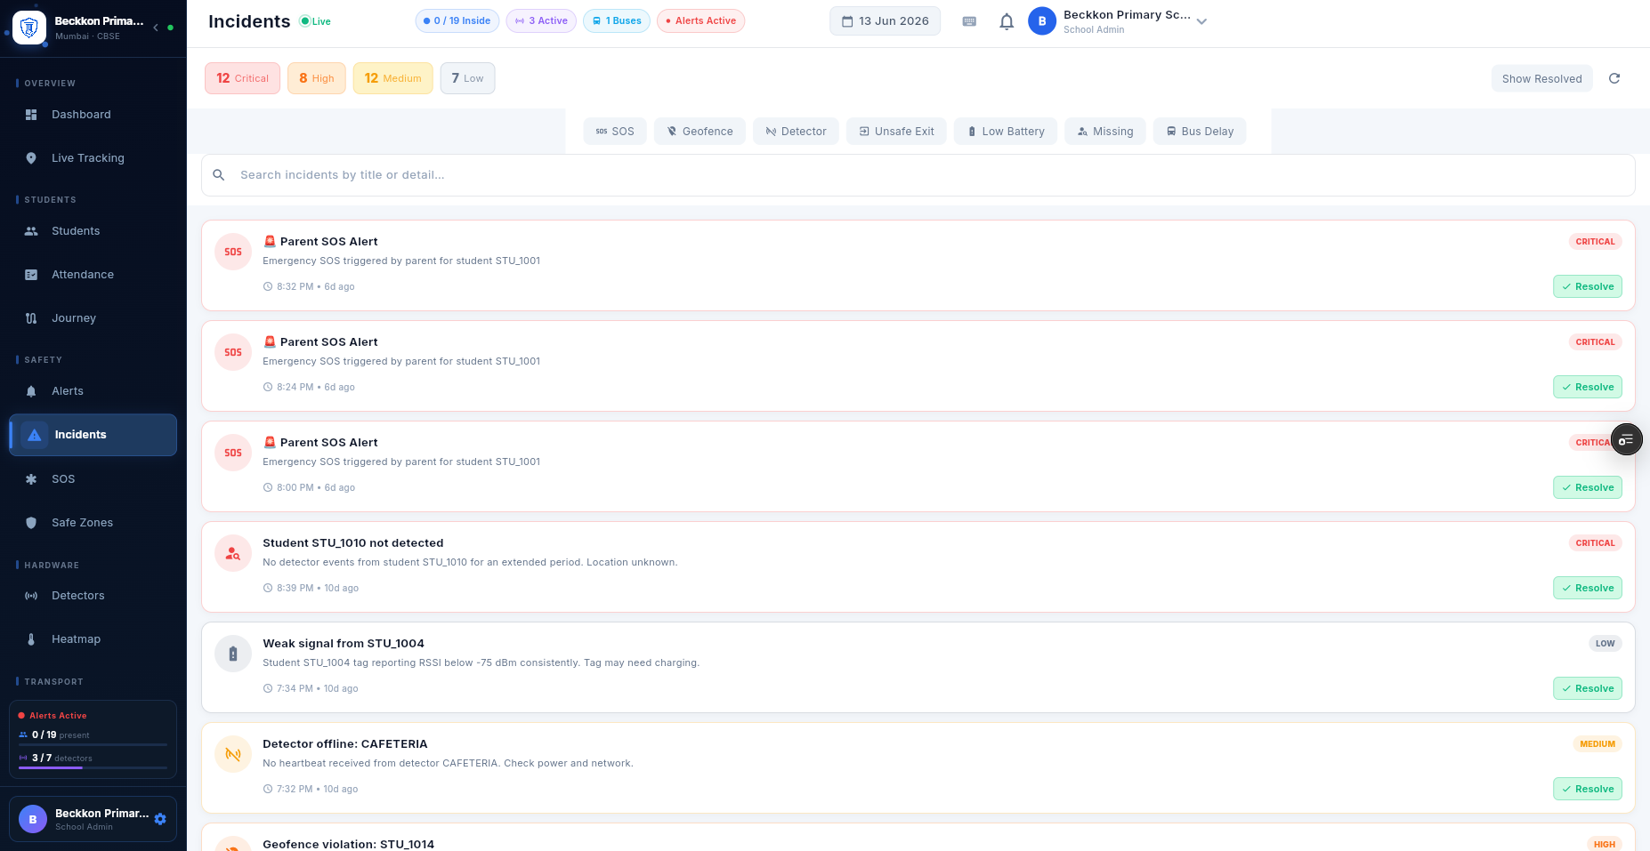Resolve the 8:24 PM Parent SOS Alert

1588,388
